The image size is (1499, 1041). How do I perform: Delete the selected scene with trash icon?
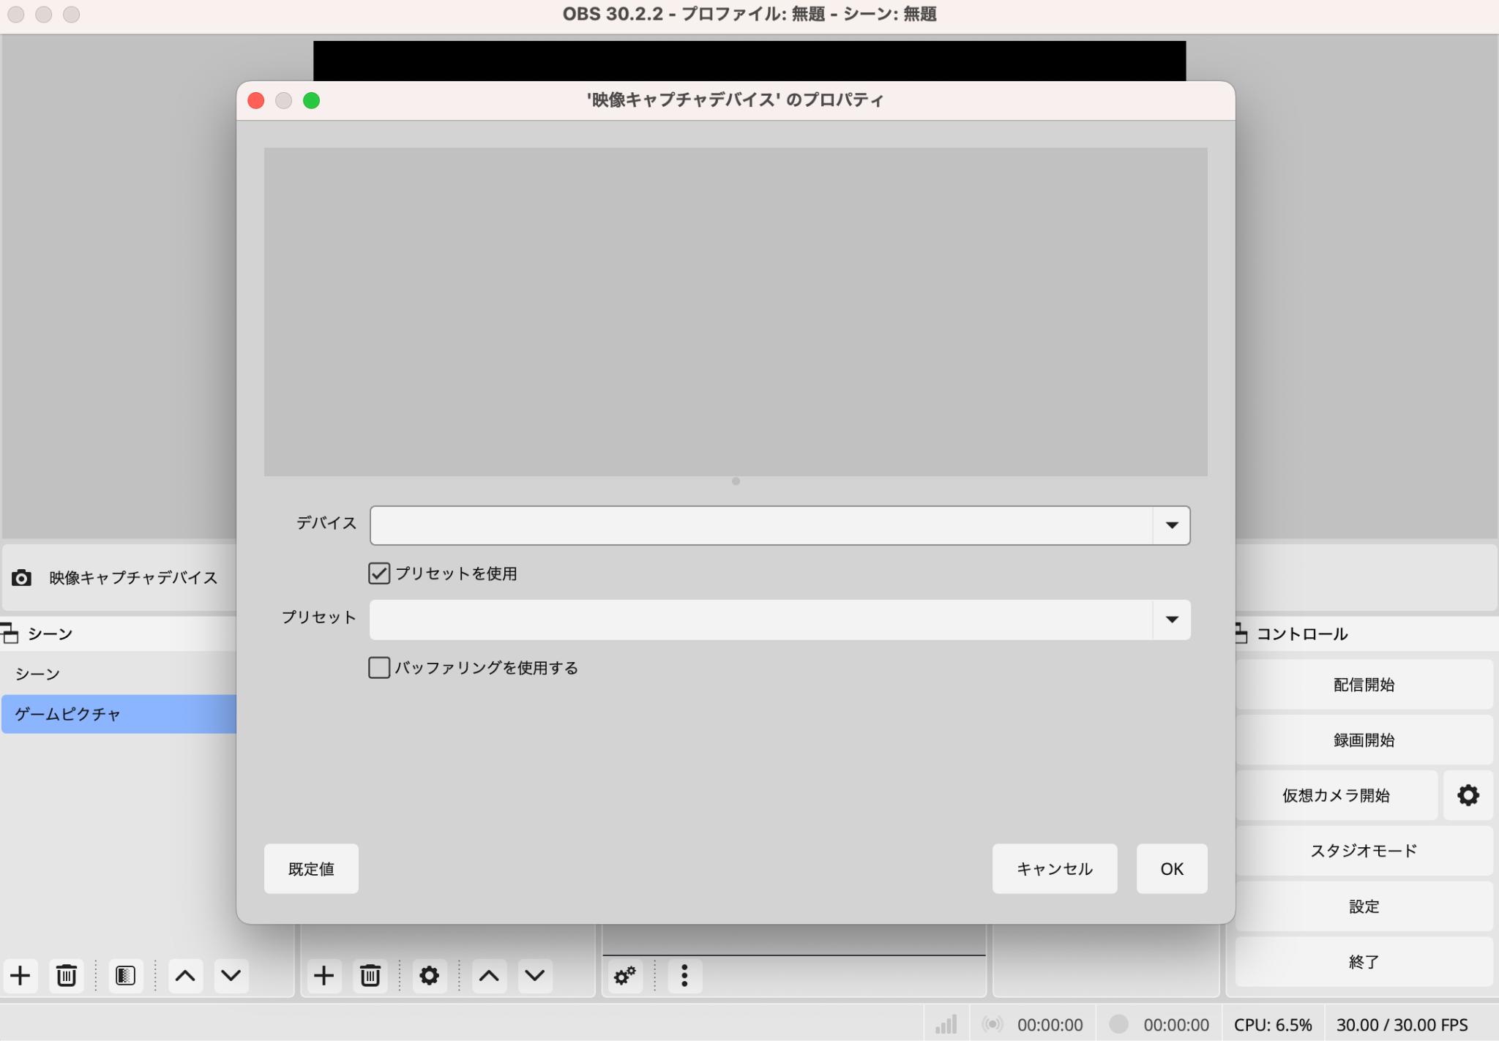click(67, 975)
